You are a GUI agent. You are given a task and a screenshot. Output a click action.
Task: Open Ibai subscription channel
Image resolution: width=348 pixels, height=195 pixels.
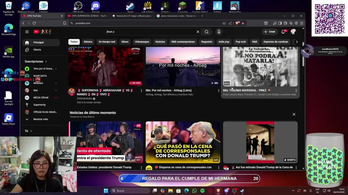(x=41, y=90)
